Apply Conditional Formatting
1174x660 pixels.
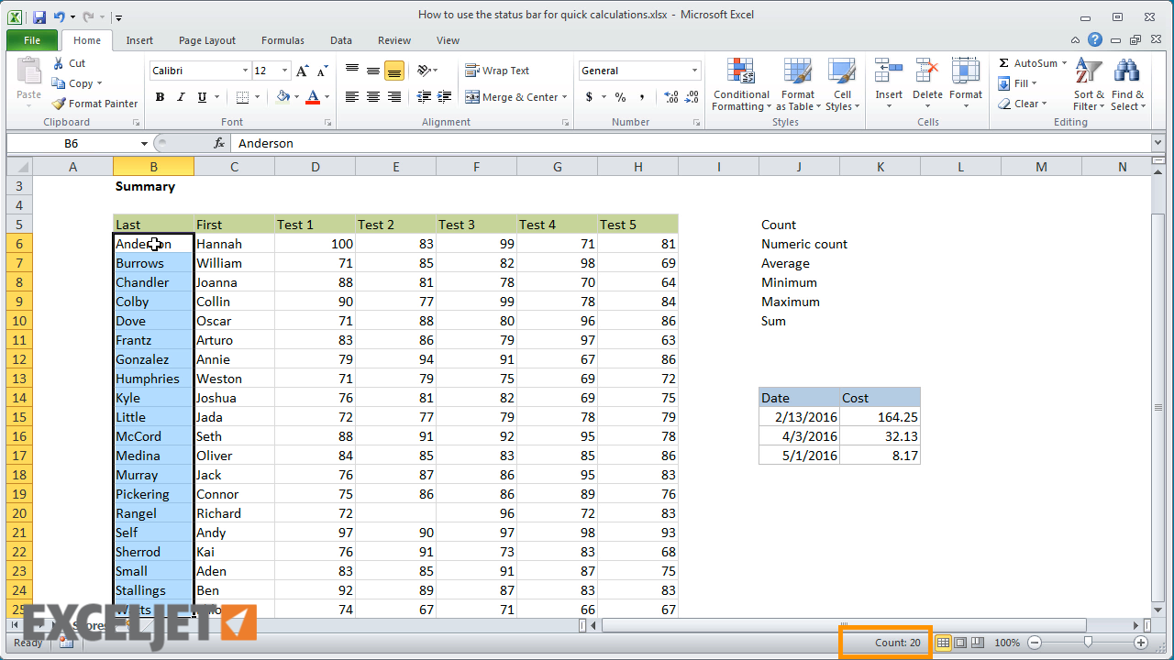coord(740,84)
